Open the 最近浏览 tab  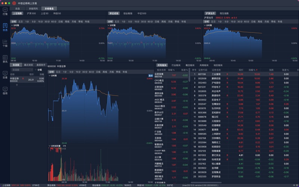pyautogui.click(x=28, y=65)
